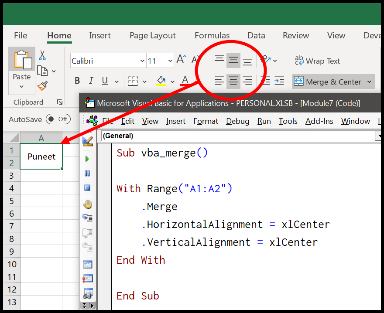Select the Format Painter brush icon
The image size is (384, 313).
click(43, 86)
